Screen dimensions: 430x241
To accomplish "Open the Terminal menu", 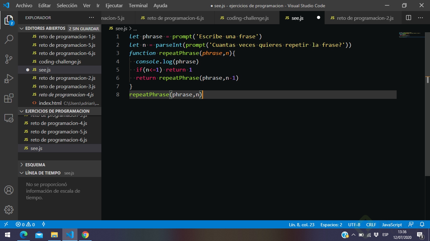I will [138, 6].
